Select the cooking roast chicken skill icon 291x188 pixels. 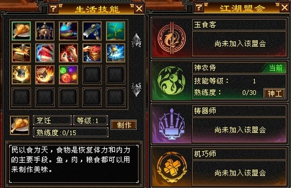point(21,31)
